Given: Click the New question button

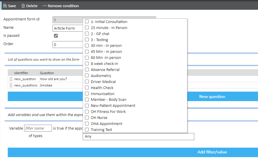Looking at the screenshot, I should coord(212,97).
